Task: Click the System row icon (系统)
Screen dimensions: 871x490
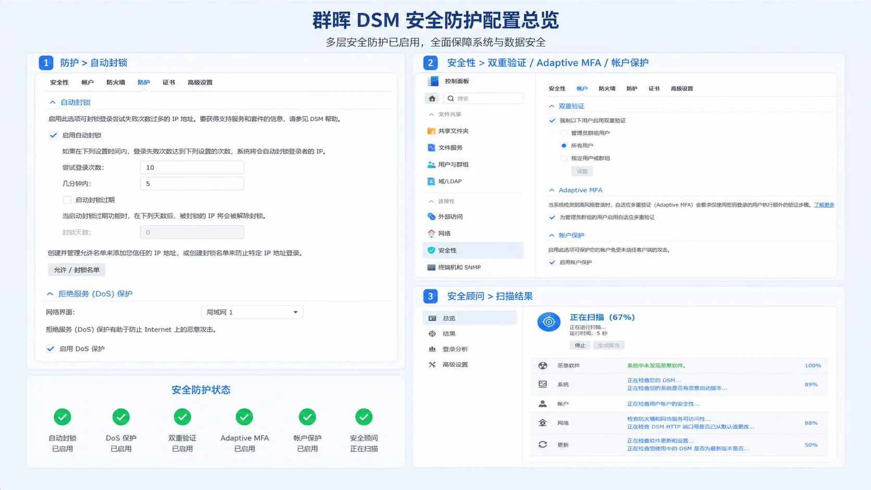Action: 543,384
